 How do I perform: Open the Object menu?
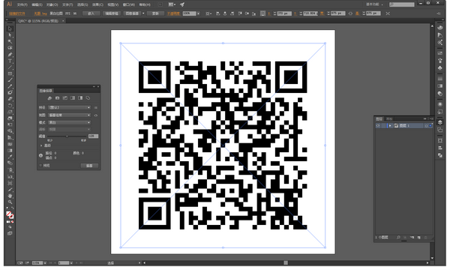click(x=52, y=4)
